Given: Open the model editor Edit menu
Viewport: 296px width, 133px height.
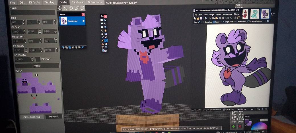Looking at the screenshot, I should 22,3.
